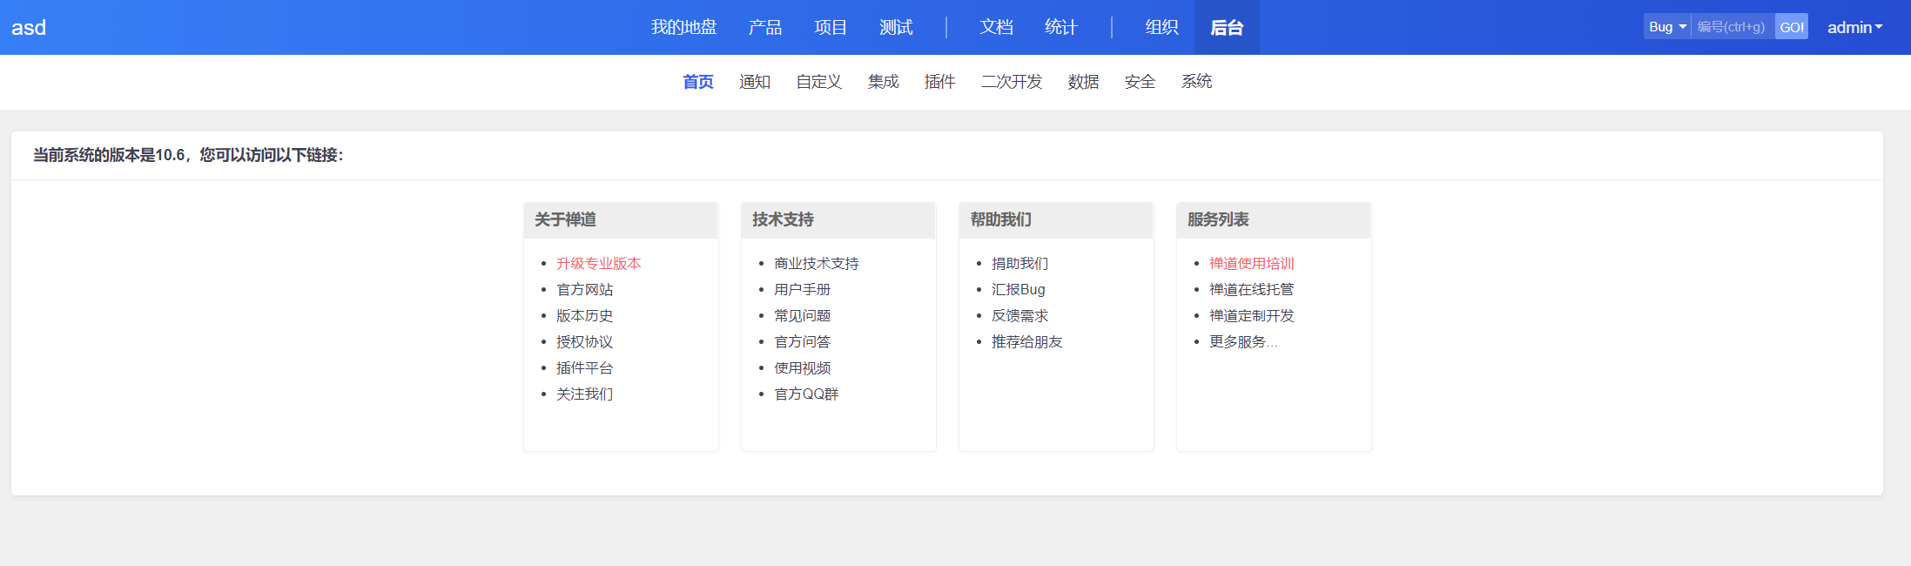The height and width of the screenshot is (566, 1911).
Task: Go to the 二次开发 sub tab
Action: (x=1012, y=81)
